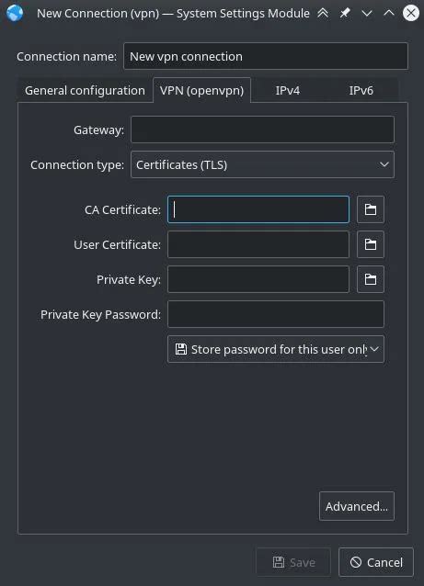Click the "Connection name:" label
424x586 pixels.
pos(66,56)
